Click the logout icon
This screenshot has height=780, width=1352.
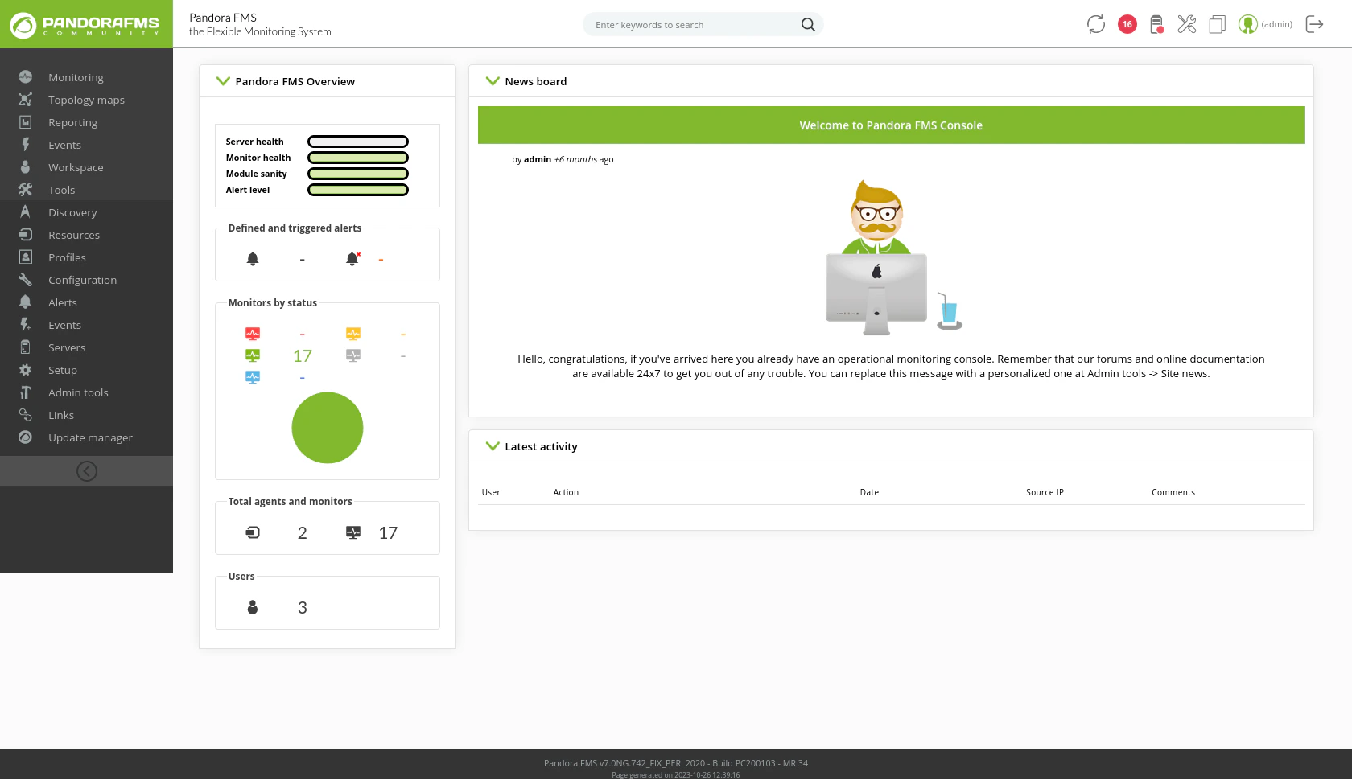click(x=1314, y=24)
